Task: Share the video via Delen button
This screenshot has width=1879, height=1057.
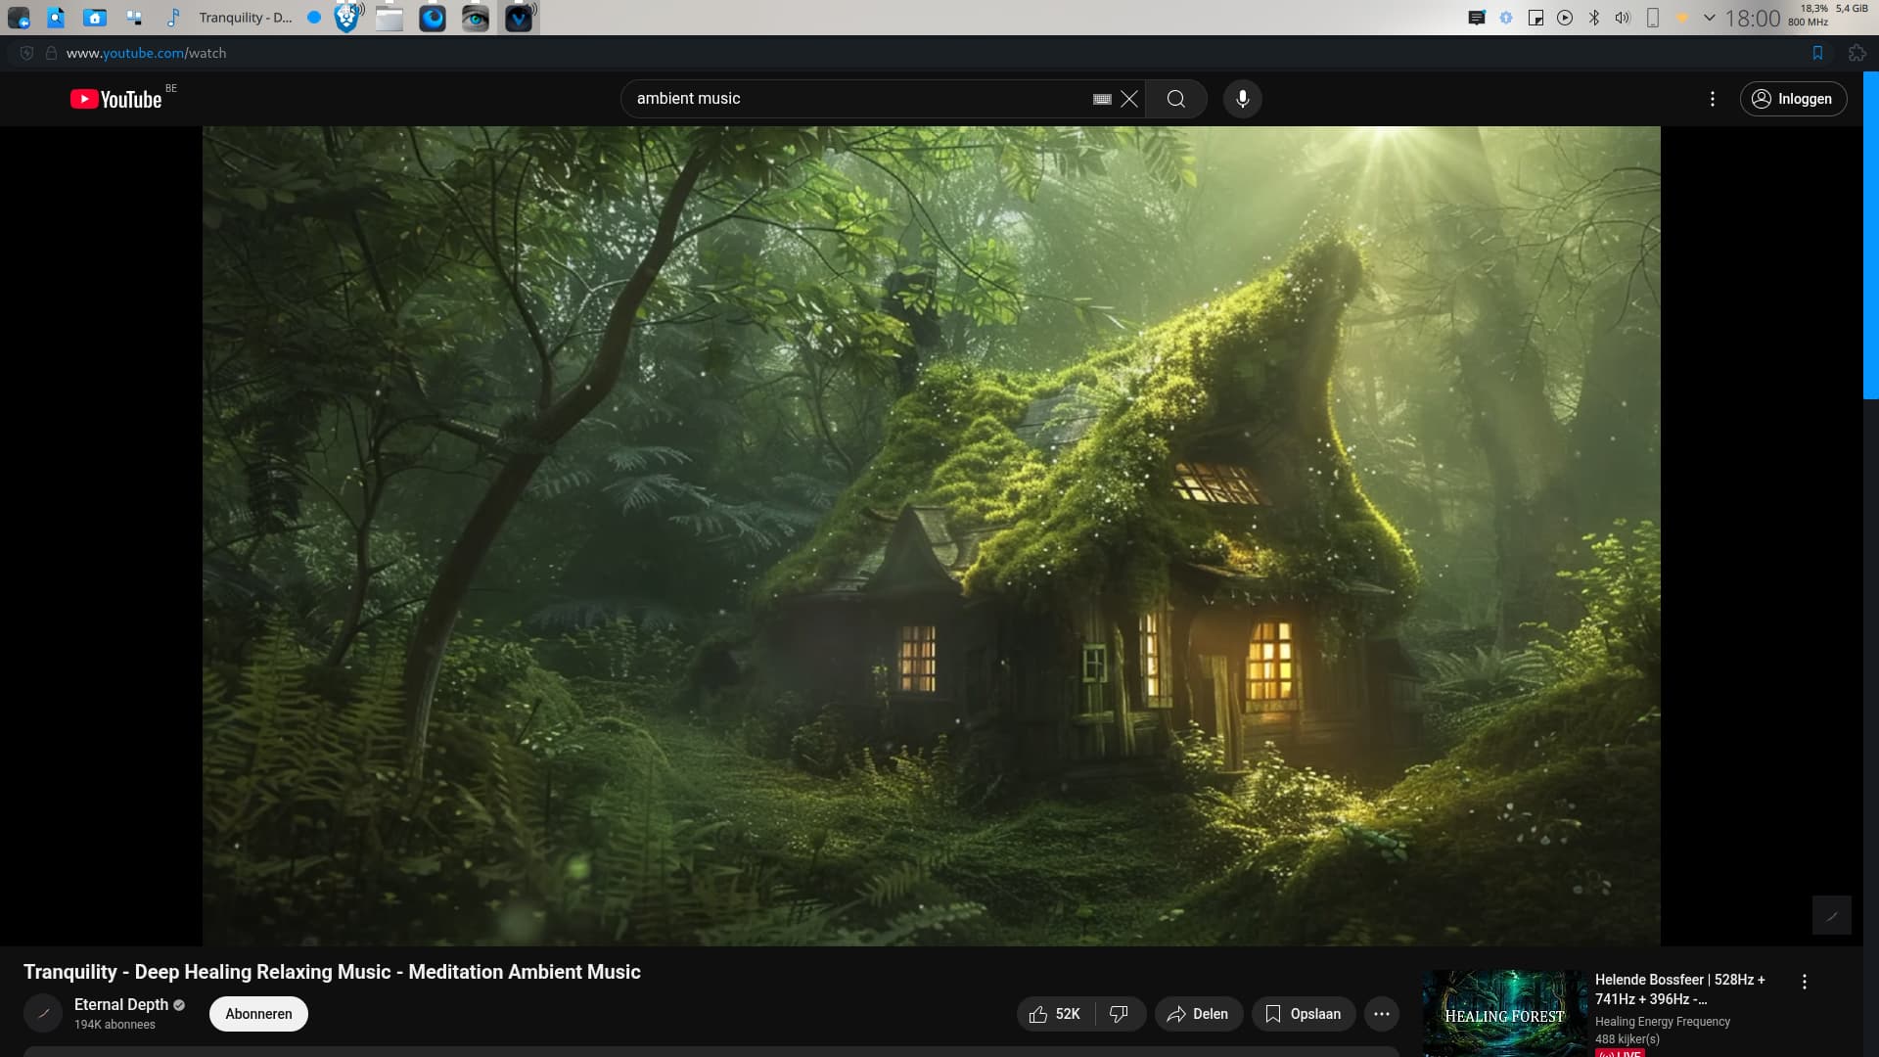Action: click(x=1198, y=1014)
